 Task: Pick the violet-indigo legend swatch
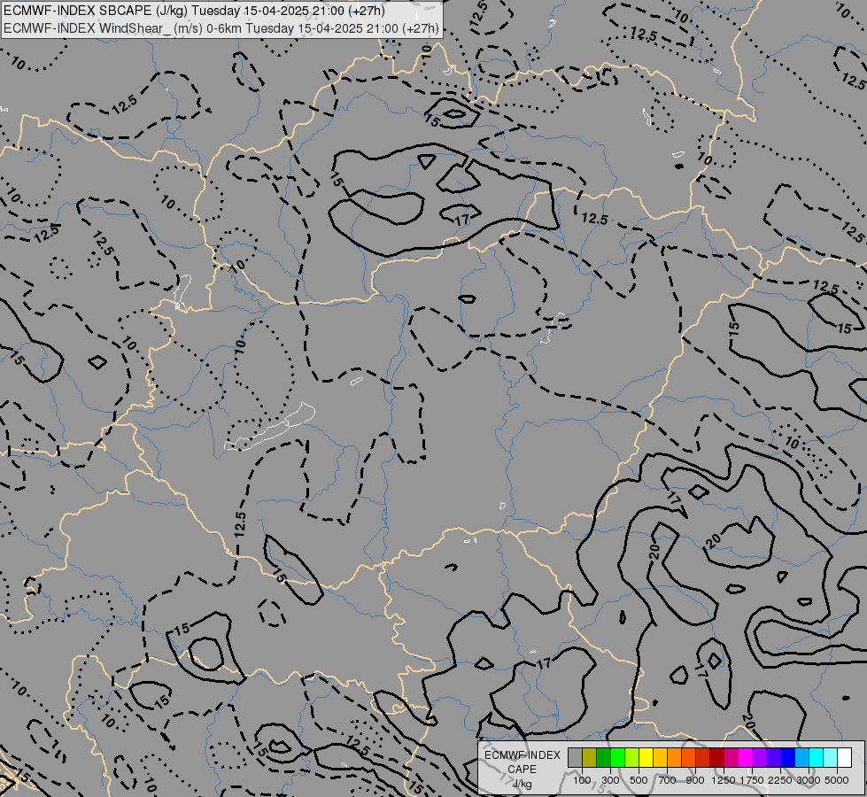coord(773,757)
